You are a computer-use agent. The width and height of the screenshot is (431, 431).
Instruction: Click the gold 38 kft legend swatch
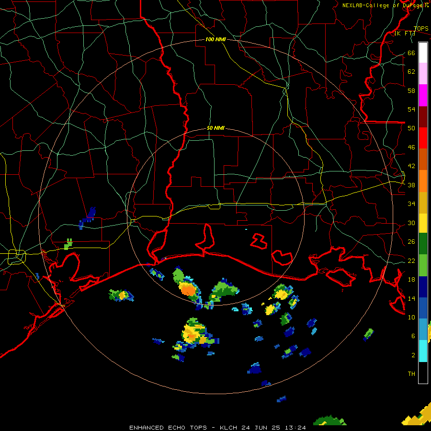click(x=423, y=203)
